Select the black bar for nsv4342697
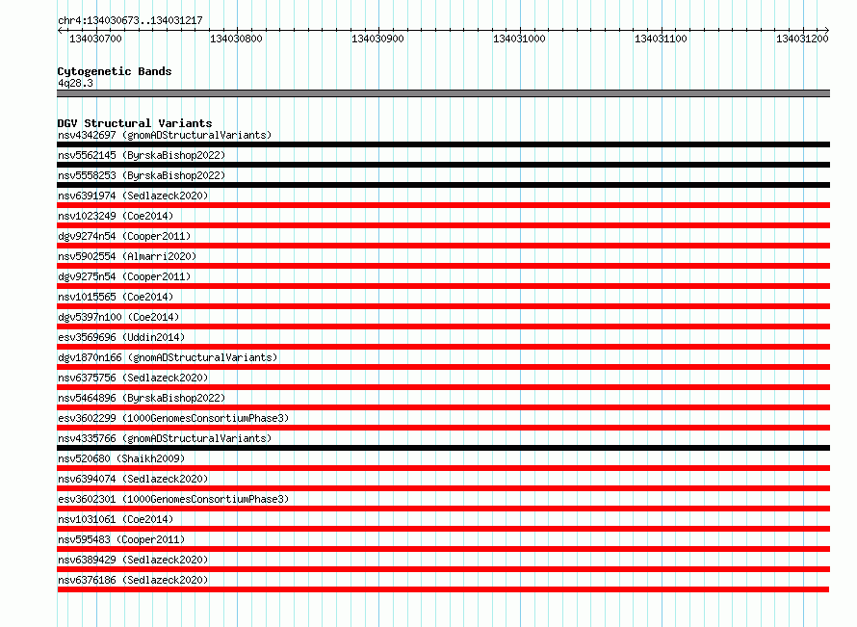This screenshot has width=857, height=627. click(443, 144)
